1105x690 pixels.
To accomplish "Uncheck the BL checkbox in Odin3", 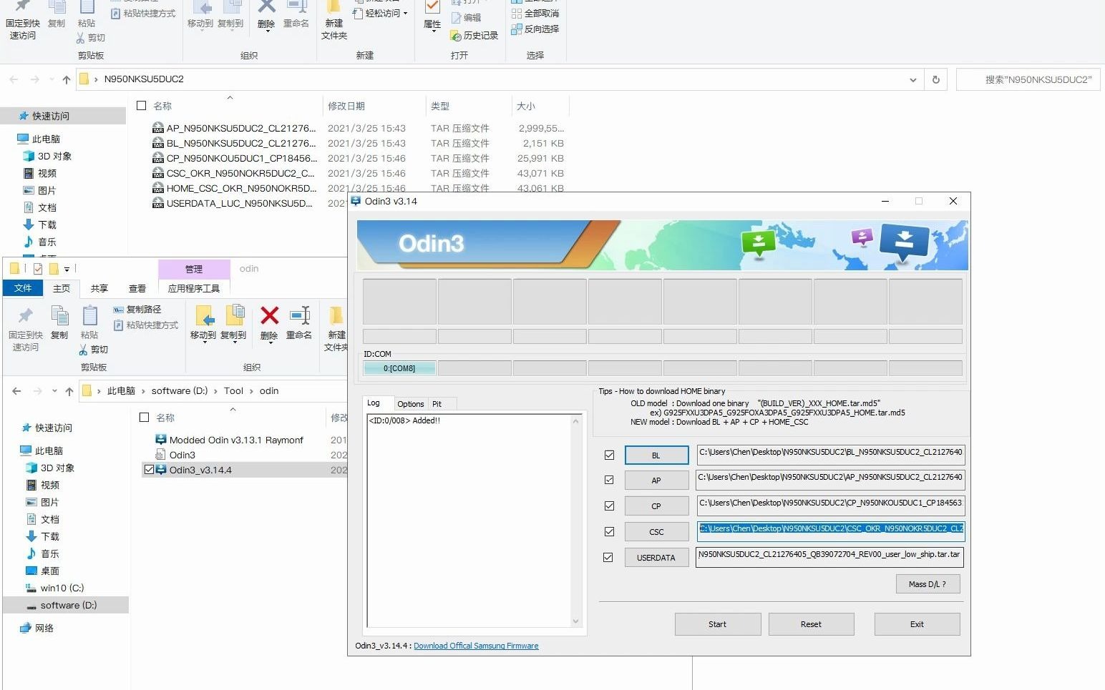I will coord(609,455).
